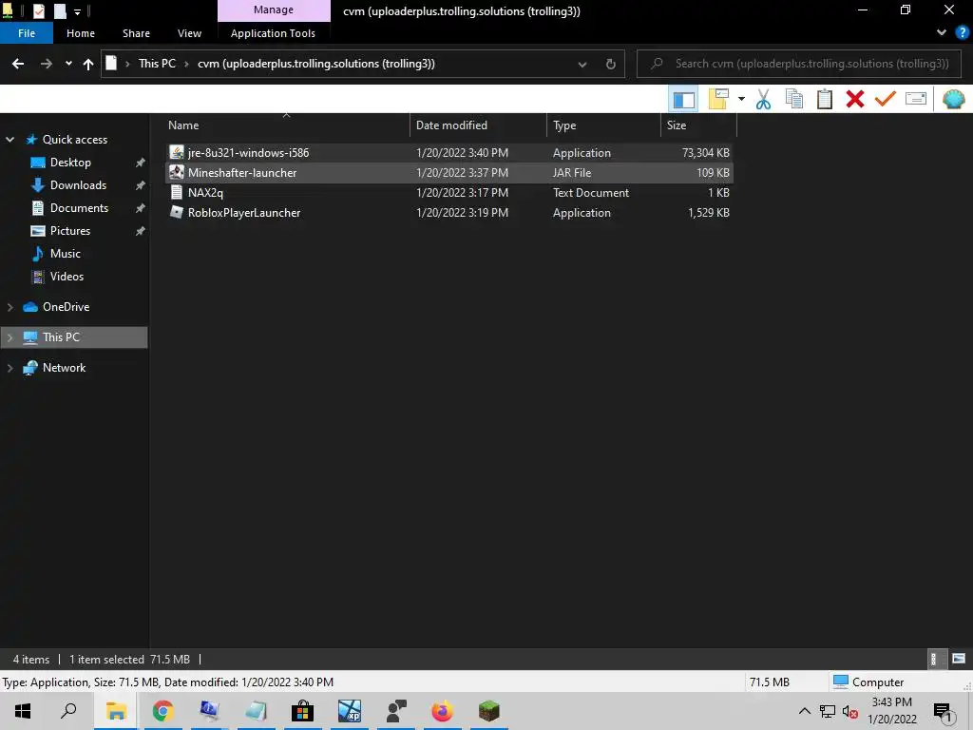973x730 pixels.
Task: Expand the ribbon with the chevron
Action: 942,33
